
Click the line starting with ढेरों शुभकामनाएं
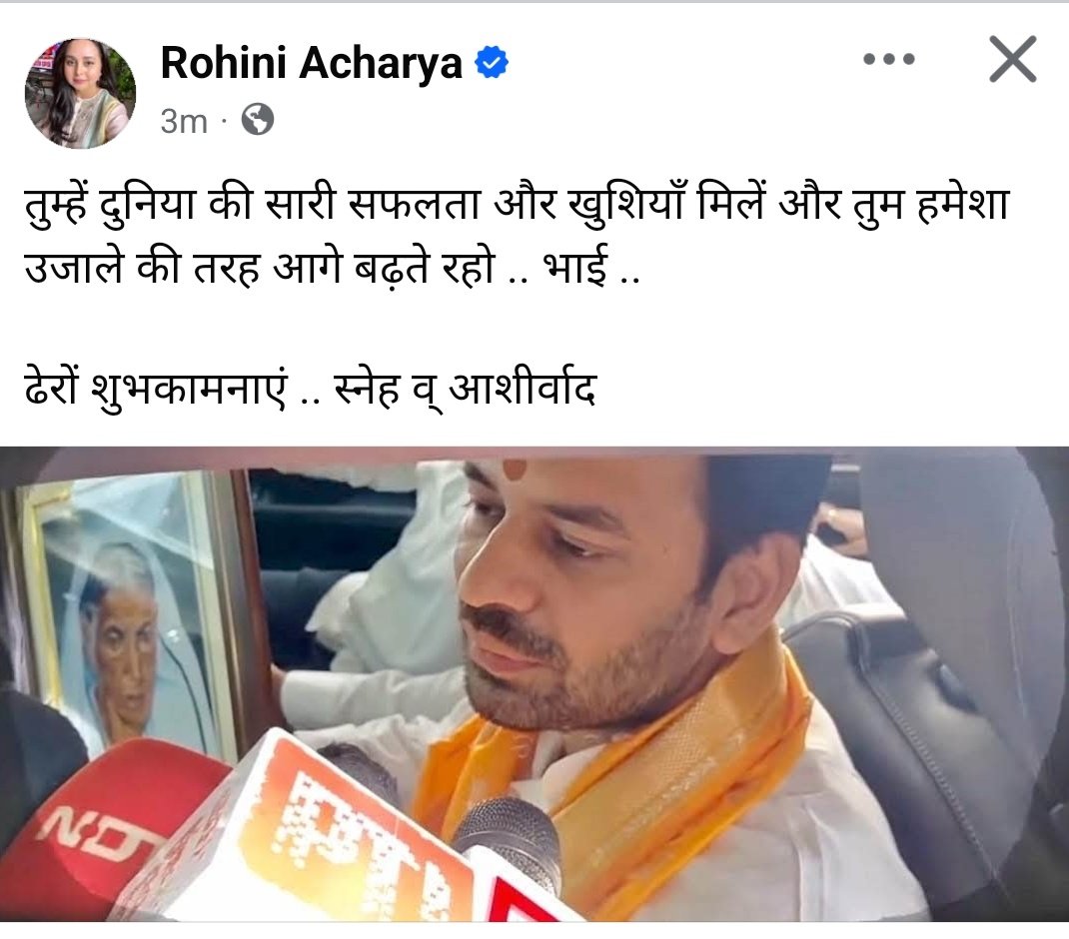[310, 390]
